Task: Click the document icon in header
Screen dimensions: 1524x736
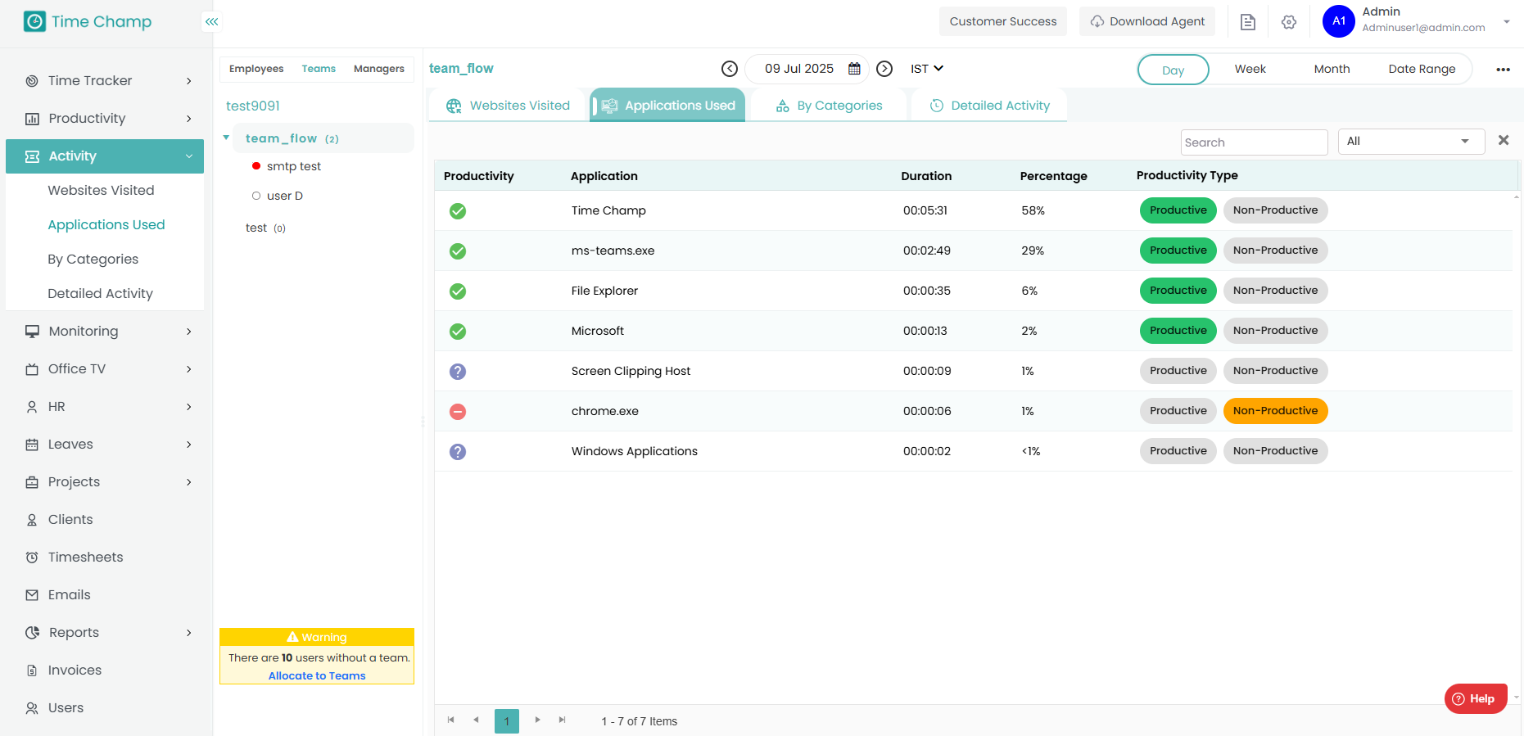Action: click(x=1247, y=22)
